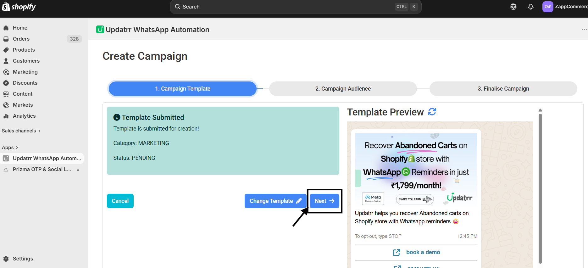Click the book a demo link
This screenshot has height=268, width=588.
coord(423,252)
